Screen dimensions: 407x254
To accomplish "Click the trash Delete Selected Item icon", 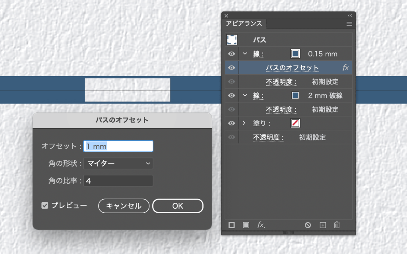I will pos(337,225).
